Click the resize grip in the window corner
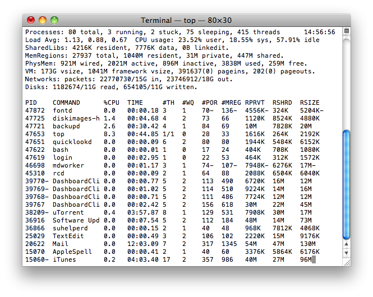373x297 pixels. (x=347, y=262)
